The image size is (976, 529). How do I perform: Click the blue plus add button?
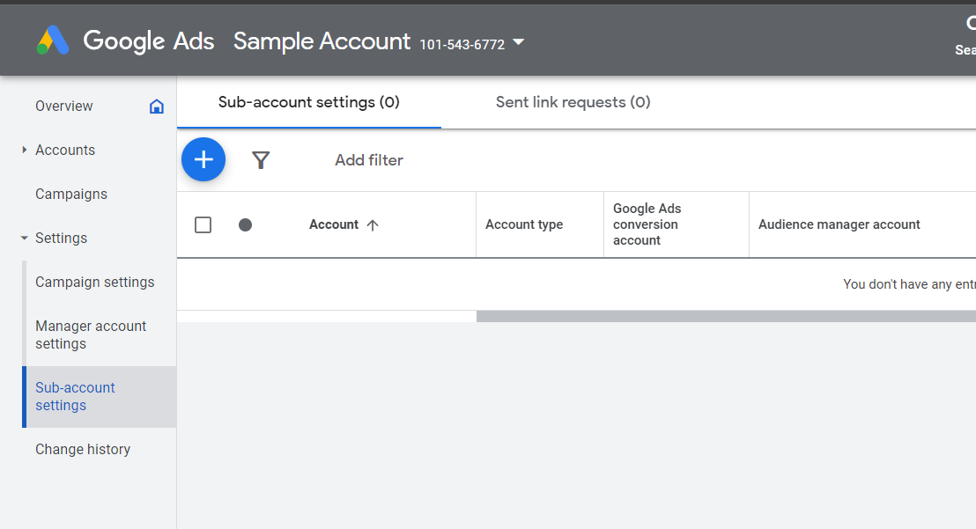tap(203, 160)
